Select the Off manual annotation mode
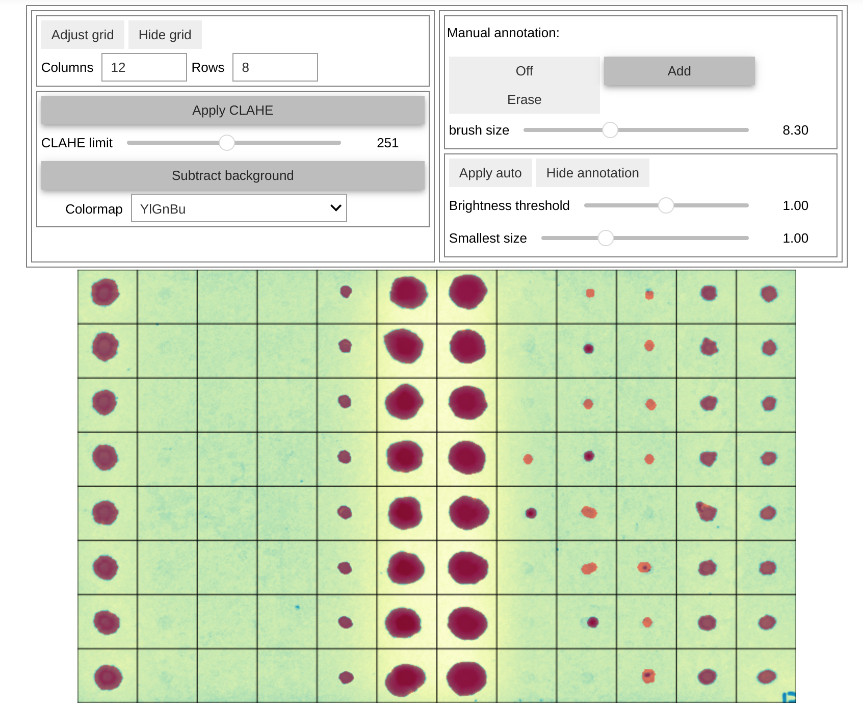The width and height of the screenshot is (863, 710). coord(524,71)
